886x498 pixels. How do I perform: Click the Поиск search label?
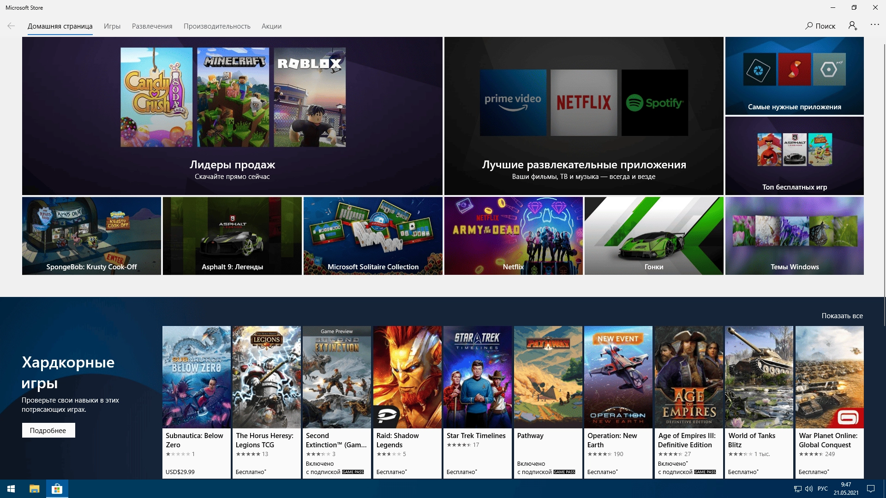[x=826, y=26]
